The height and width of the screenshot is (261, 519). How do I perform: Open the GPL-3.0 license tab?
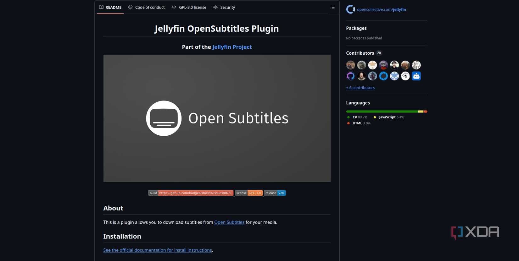(189, 8)
